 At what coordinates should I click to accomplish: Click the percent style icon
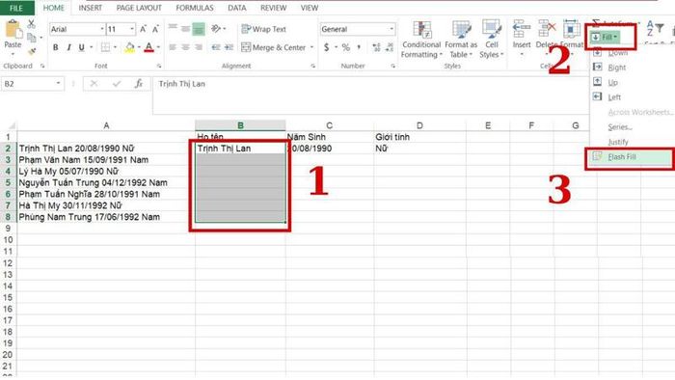345,47
